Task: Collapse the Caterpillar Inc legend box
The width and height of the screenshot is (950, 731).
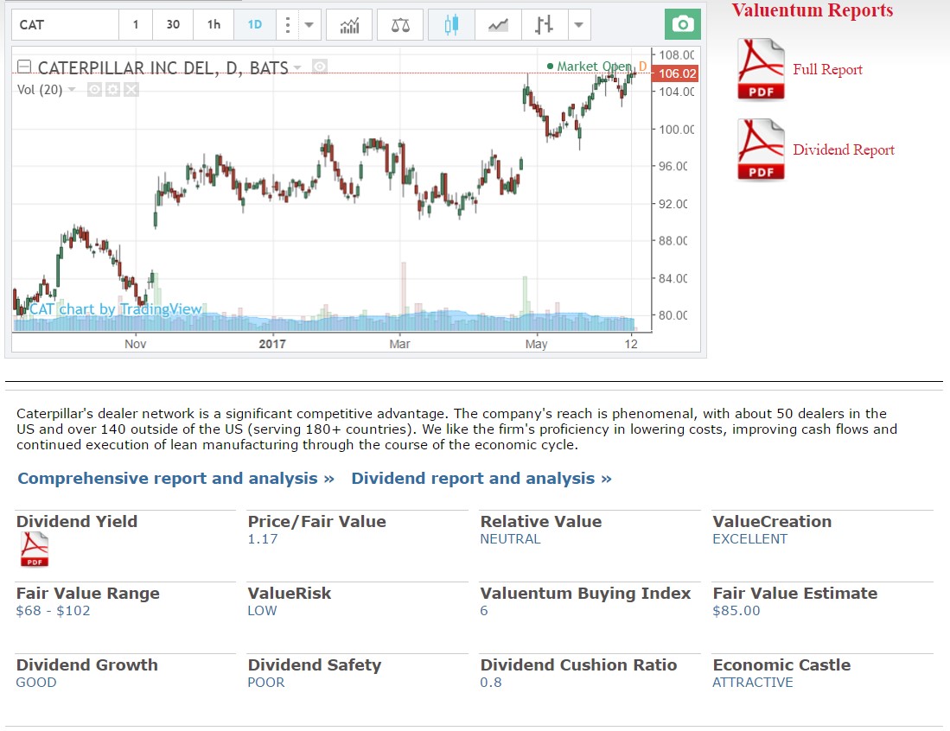Action: [24, 67]
